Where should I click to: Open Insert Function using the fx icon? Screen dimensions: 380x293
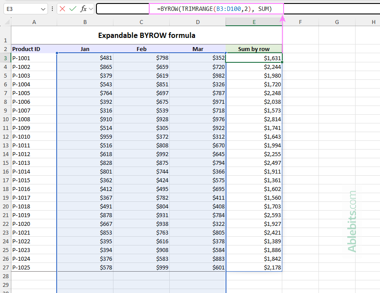pyautogui.click(x=83, y=8)
